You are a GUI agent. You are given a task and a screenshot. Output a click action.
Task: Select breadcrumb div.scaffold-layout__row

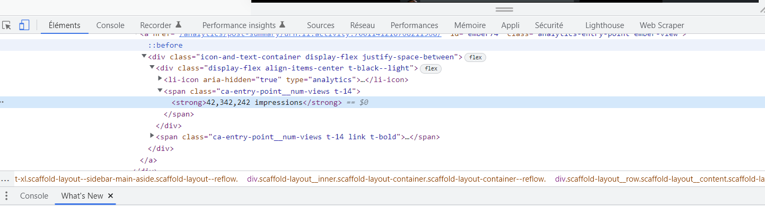[x=660, y=179]
